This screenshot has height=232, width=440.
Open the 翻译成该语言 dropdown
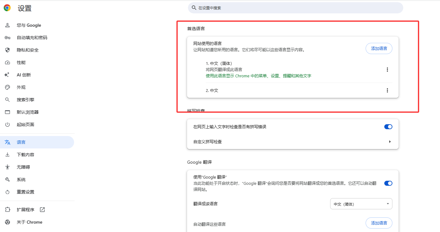tap(361, 204)
